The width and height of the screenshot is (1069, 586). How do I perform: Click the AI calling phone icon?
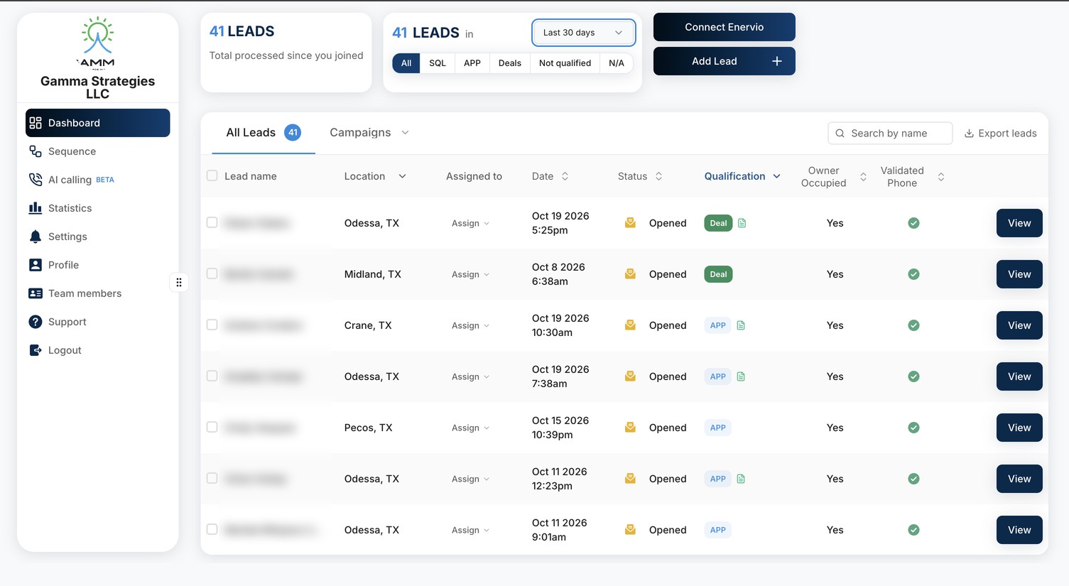pos(35,180)
